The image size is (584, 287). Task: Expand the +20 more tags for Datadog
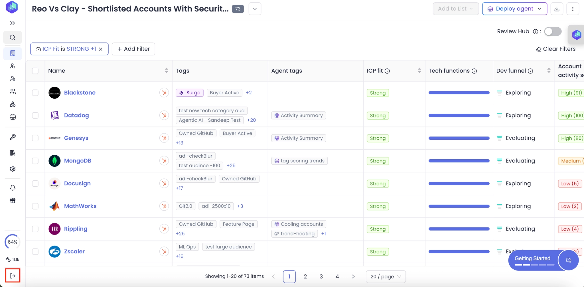[x=252, y=120]
